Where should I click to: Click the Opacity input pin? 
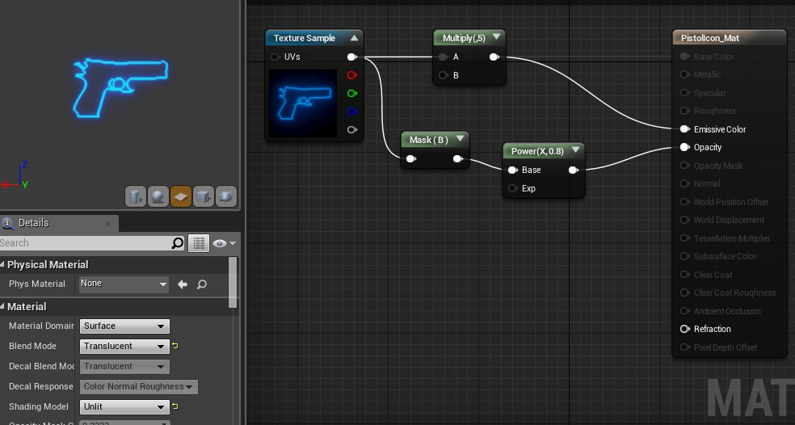click(685, 147)
